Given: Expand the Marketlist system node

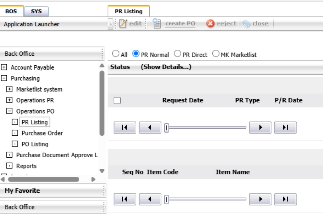Looking at the screenshot, I should click(10, 89).
